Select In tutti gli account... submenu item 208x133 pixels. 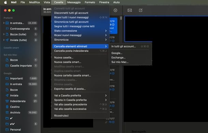click(130, 47)
